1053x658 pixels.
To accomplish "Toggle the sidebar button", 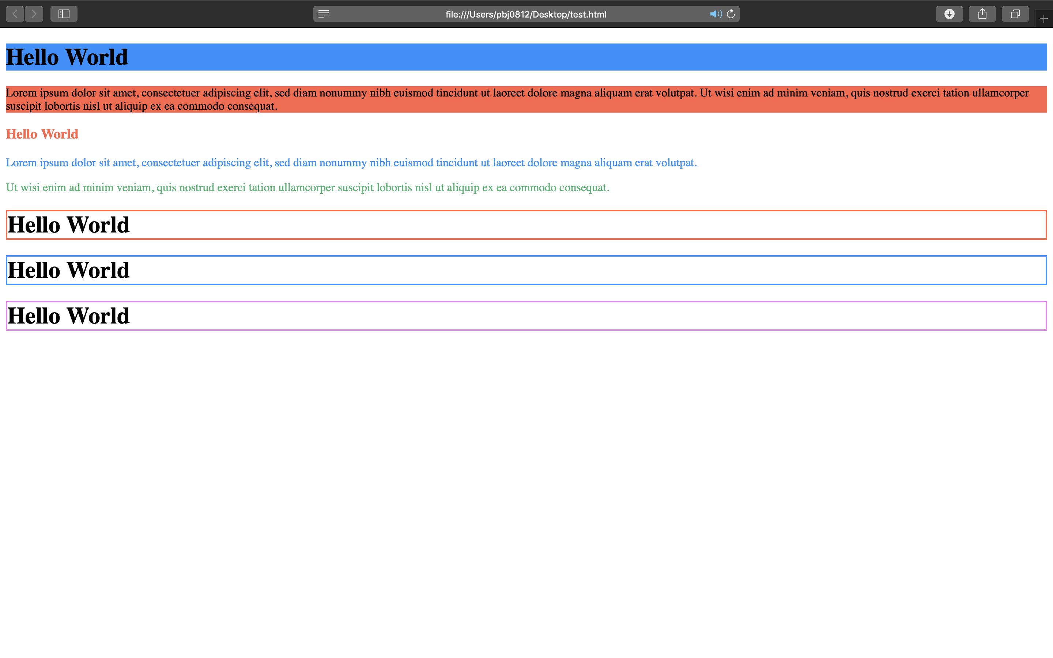I will tap(64, 14).
